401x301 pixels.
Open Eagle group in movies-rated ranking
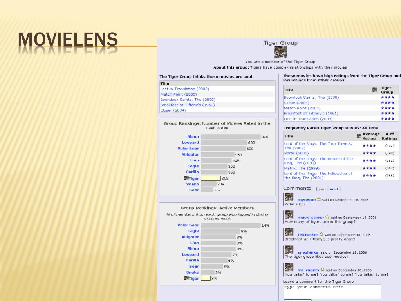[x=193, y=166]
